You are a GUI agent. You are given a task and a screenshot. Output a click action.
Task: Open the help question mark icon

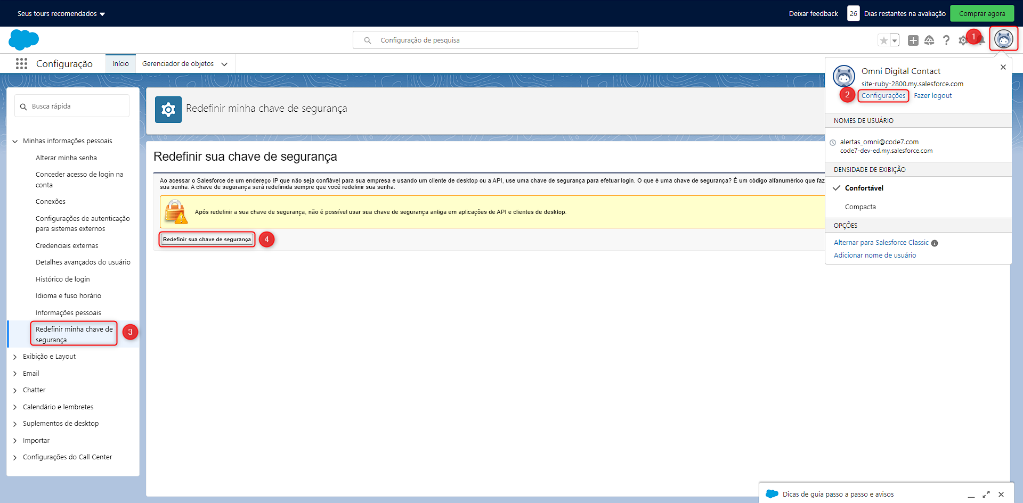(x=946, y=40)
